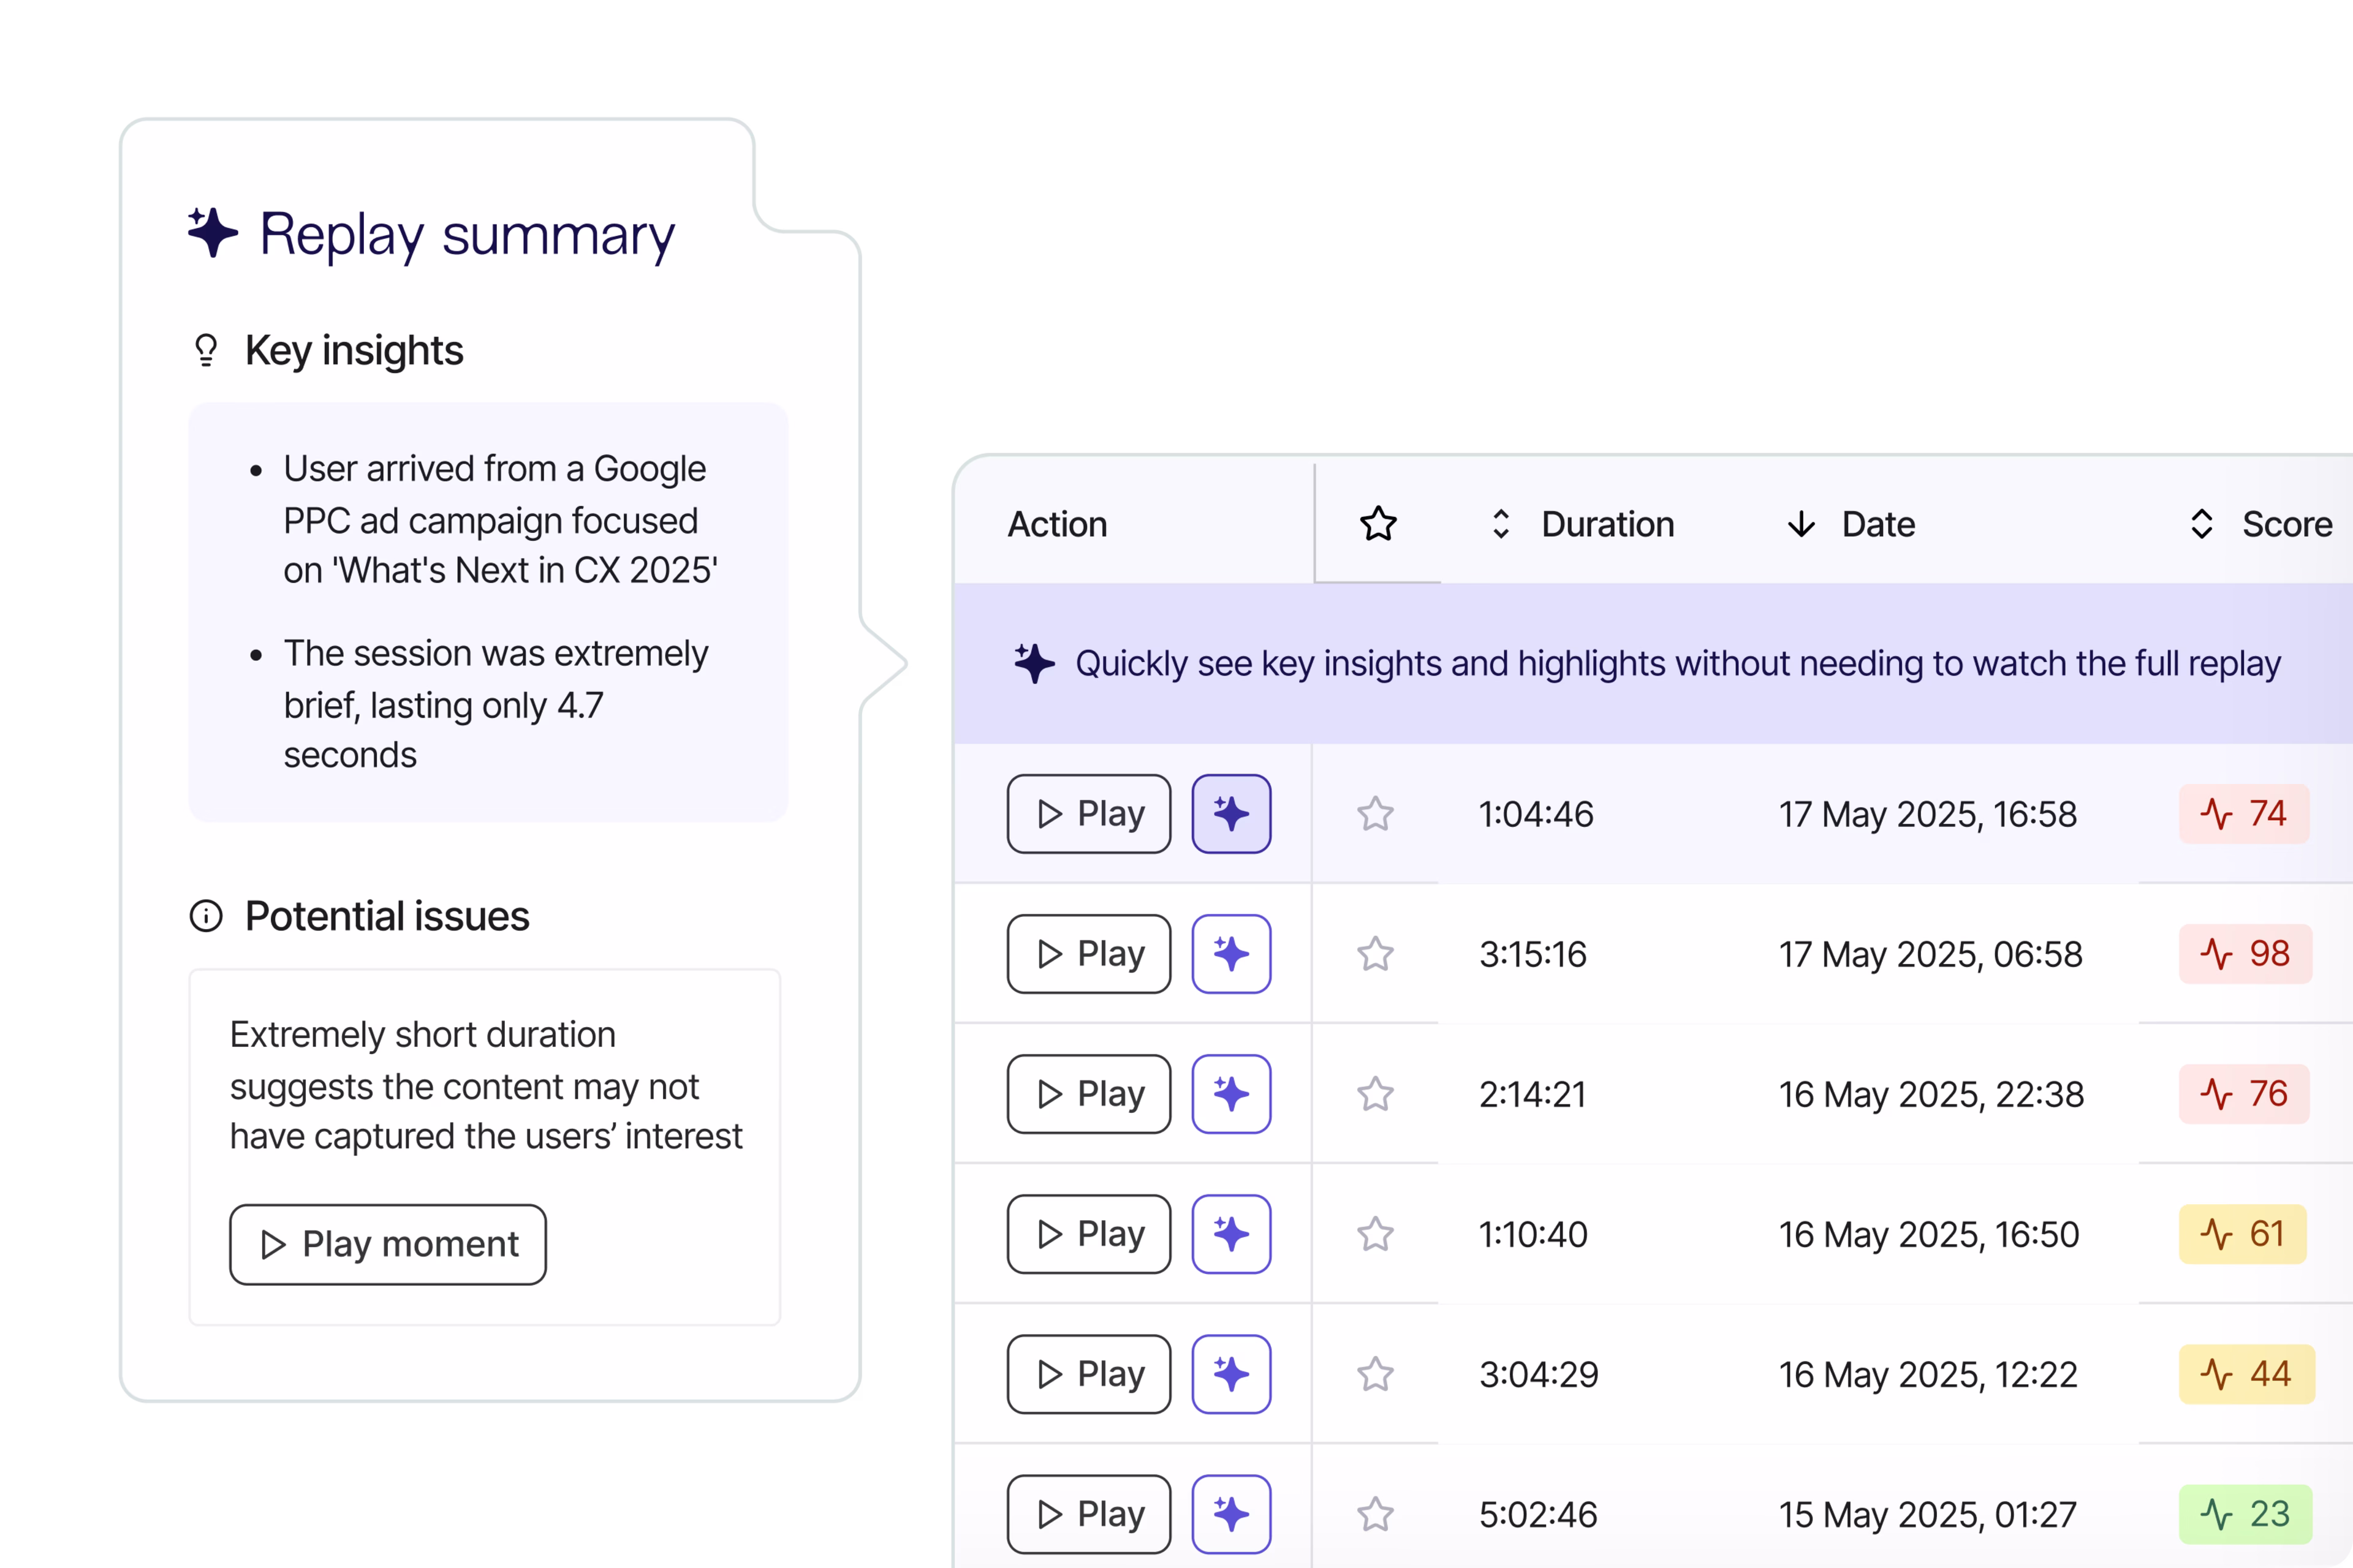
Task: Click info icon next to Potential issues
Action: pyautogui.click(x=206, y=916)
